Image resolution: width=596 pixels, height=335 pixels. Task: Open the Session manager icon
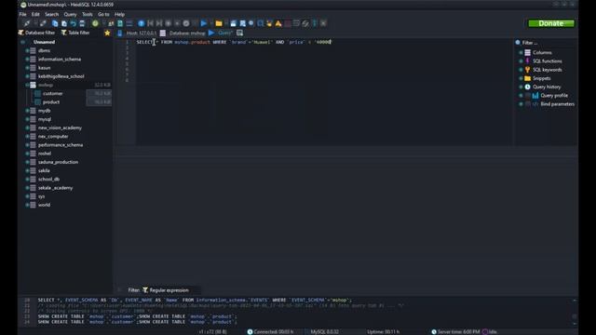(x=27, y=23)
